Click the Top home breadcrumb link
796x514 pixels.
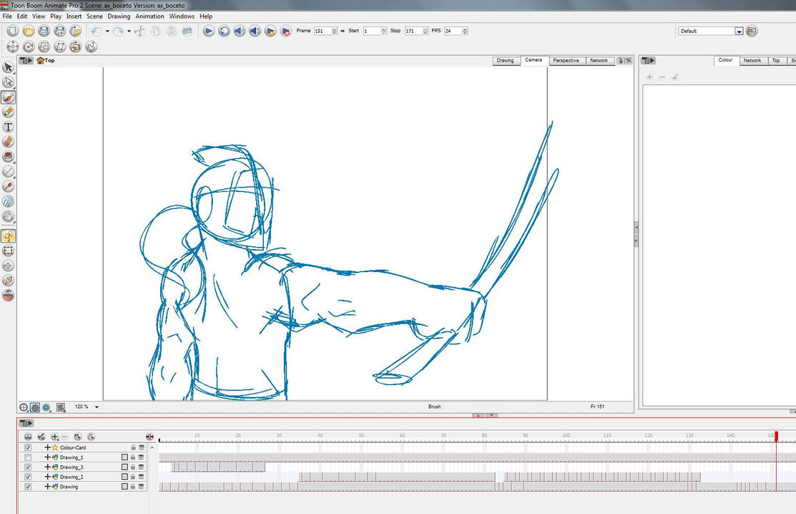(46, 60)
